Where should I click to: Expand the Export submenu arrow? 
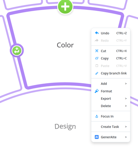pos(126,99)
